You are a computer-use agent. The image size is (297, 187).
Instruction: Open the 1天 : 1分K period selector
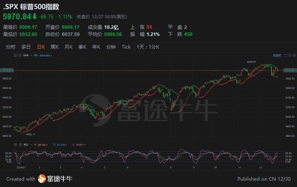148,47
